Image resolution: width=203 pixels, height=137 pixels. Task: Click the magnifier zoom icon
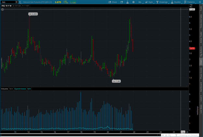170,135
